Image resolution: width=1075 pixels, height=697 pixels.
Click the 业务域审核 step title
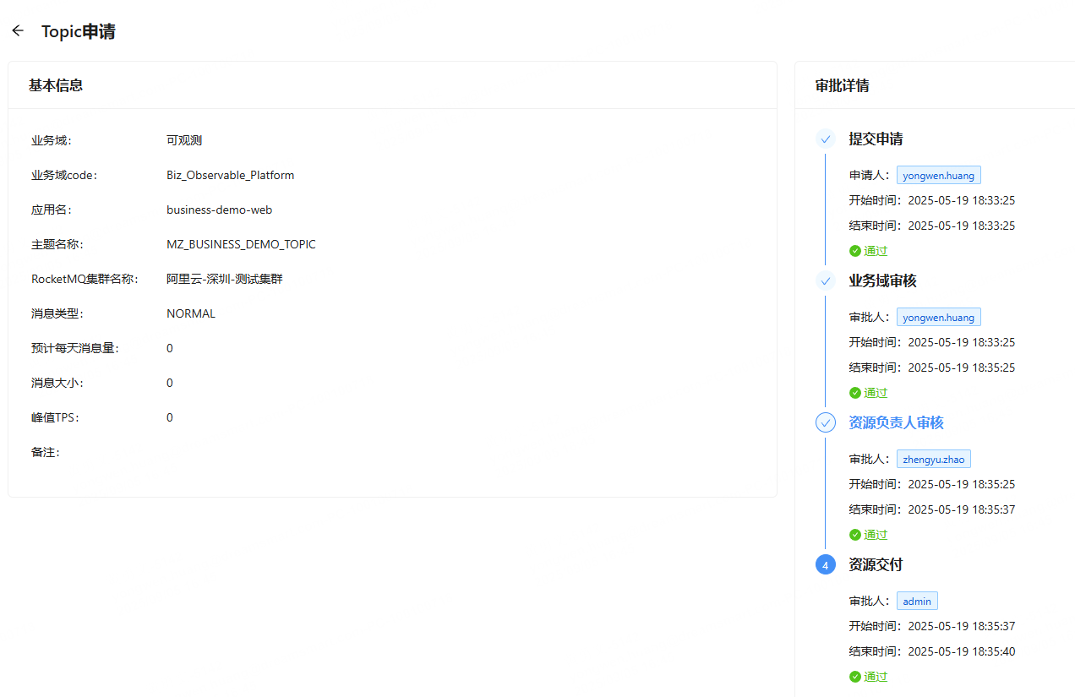click(882, 281)
